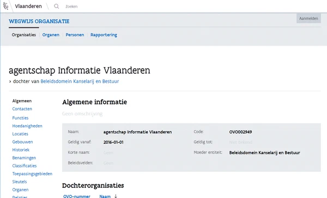Click the Naam column sort arrow

click(x=116, y=196)
